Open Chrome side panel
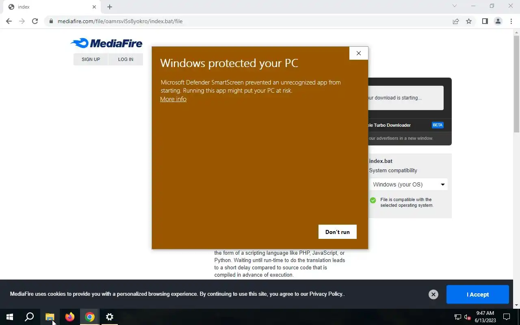This screenshot has height=325, width=520. click(485, 21)
